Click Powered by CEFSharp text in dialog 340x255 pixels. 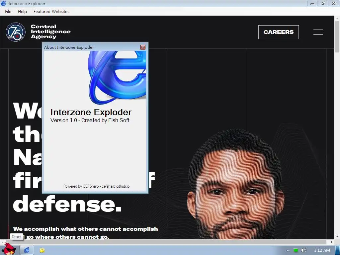click(97, 186)
